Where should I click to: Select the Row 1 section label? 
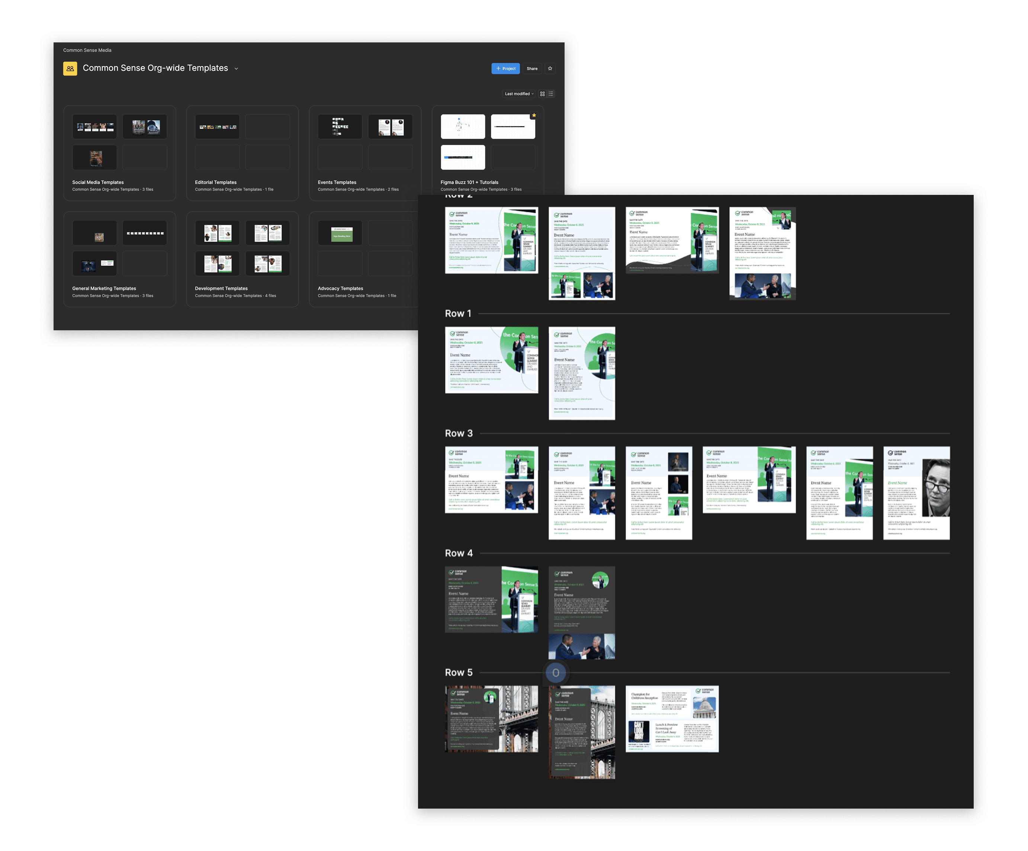[x=458, y=314]
